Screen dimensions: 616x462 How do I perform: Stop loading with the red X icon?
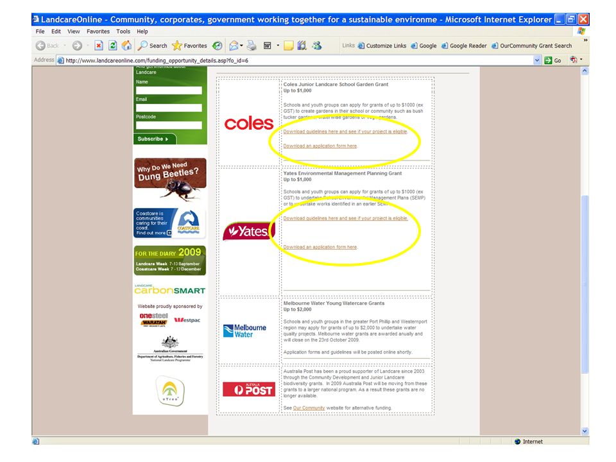(99, 46)
